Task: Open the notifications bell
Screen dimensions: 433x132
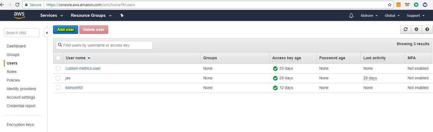Action: pyautogui.click(x=351, y=16)
